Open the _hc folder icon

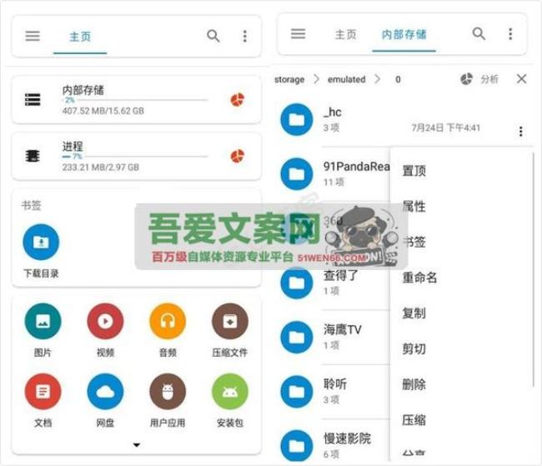coord(297,119)
